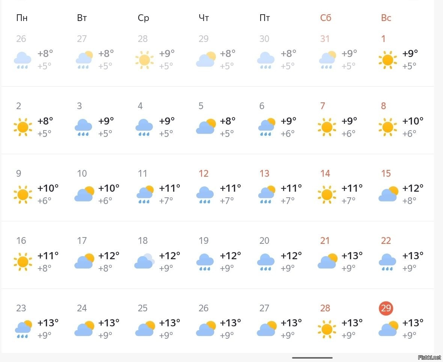Click the Вс weekday header

[x=386, y=18]
